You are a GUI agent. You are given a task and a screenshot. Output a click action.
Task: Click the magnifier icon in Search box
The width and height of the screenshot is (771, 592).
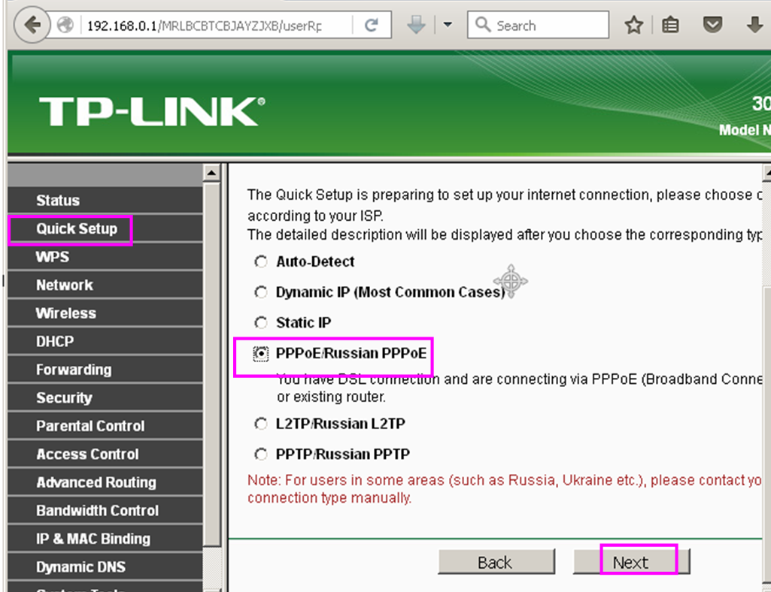pos(483,24)
